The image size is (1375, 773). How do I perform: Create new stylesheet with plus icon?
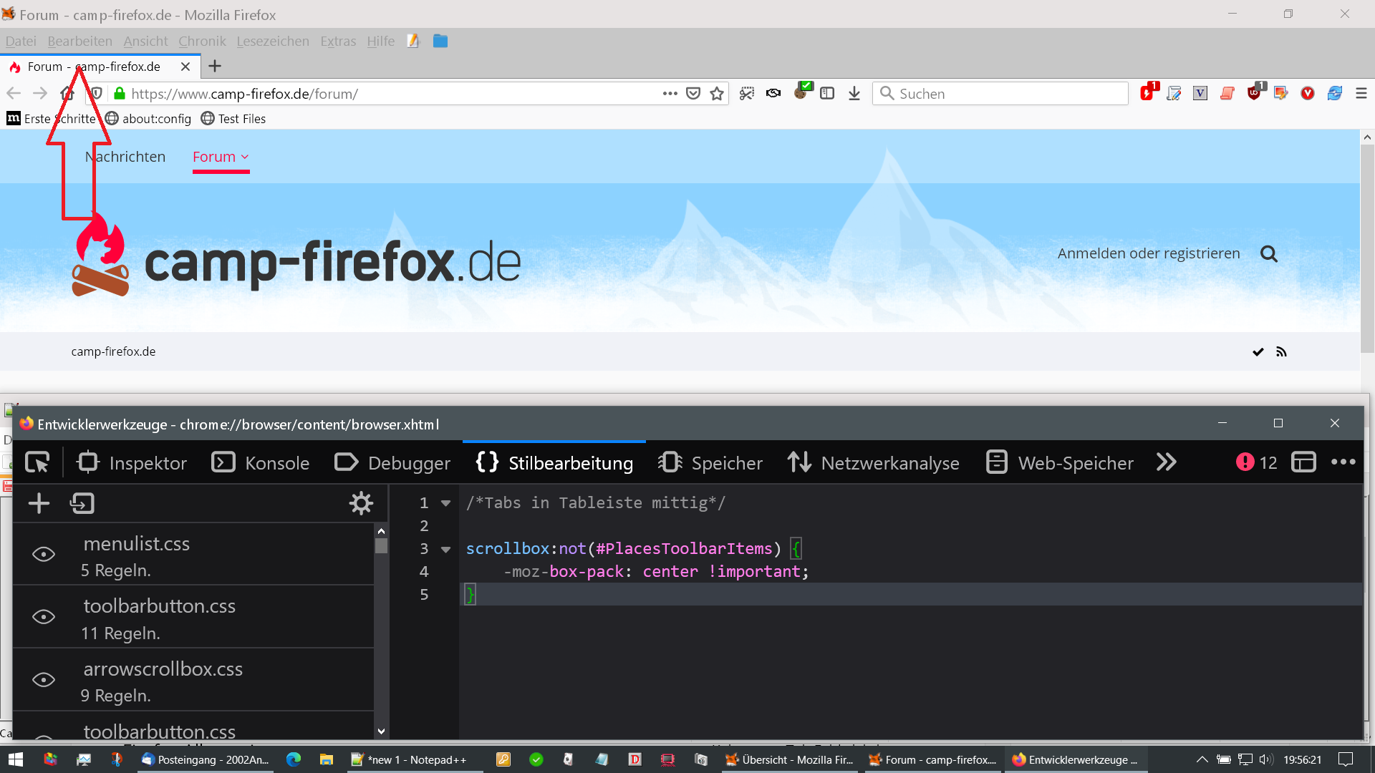pyautogui.click(x=39, y=504)
